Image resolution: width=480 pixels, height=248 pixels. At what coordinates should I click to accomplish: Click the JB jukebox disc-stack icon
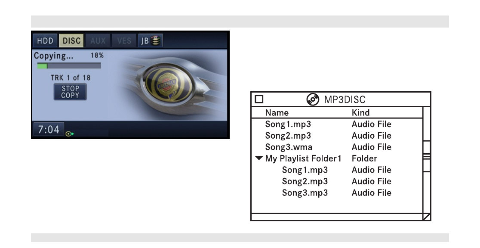[x=156, y=40]
